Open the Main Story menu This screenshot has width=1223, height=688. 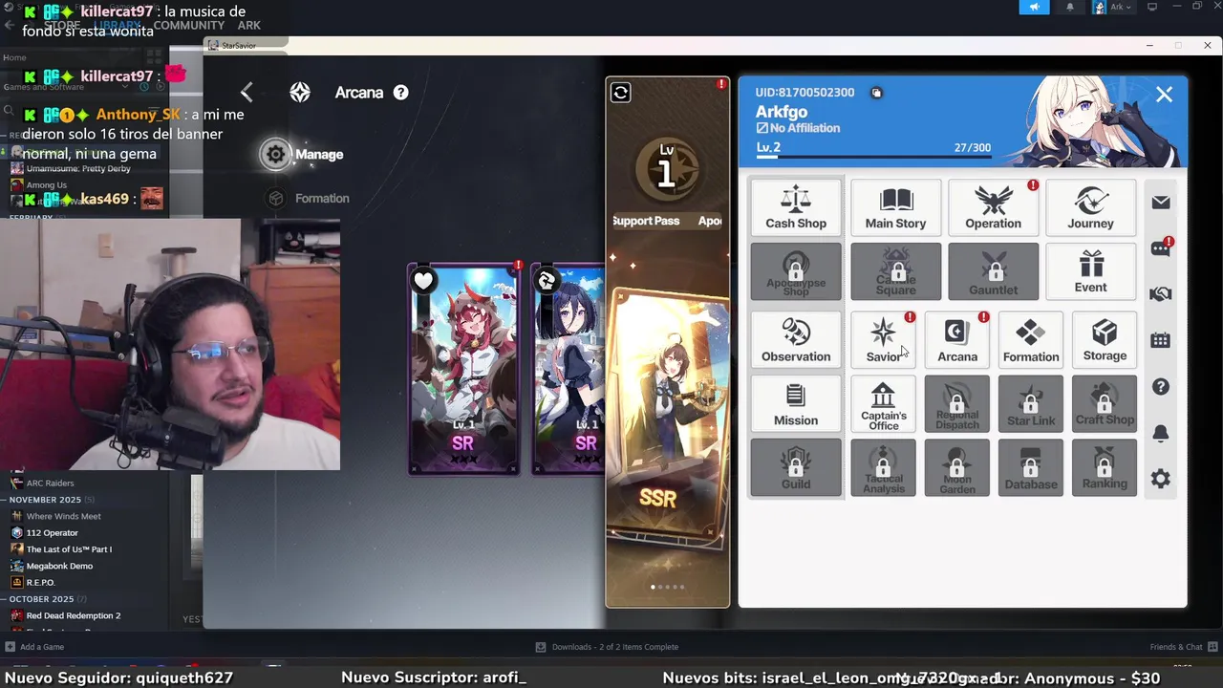pyautogui.click(x=895, y=206)
